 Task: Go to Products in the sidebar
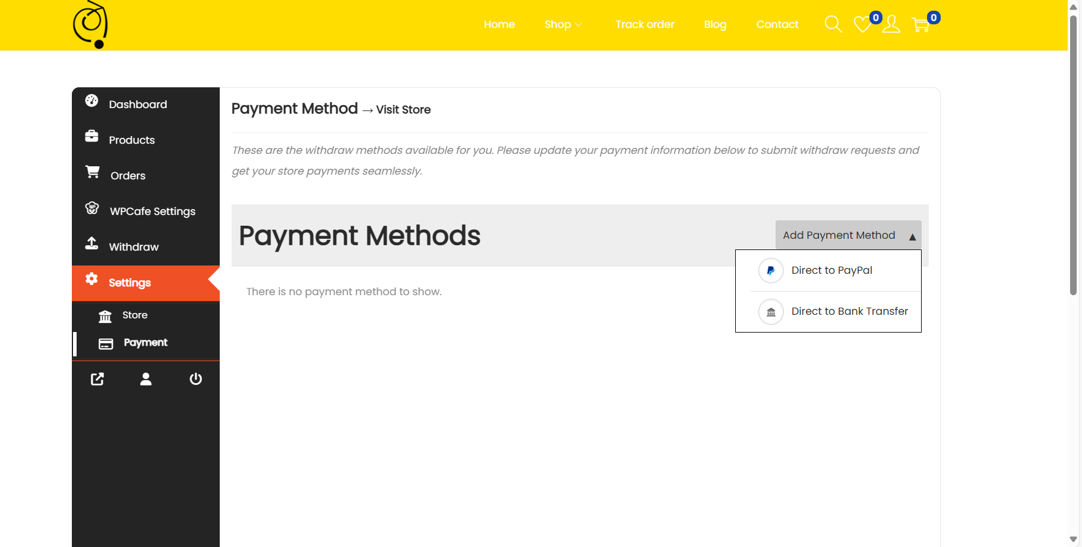click(x=132, y=140)
